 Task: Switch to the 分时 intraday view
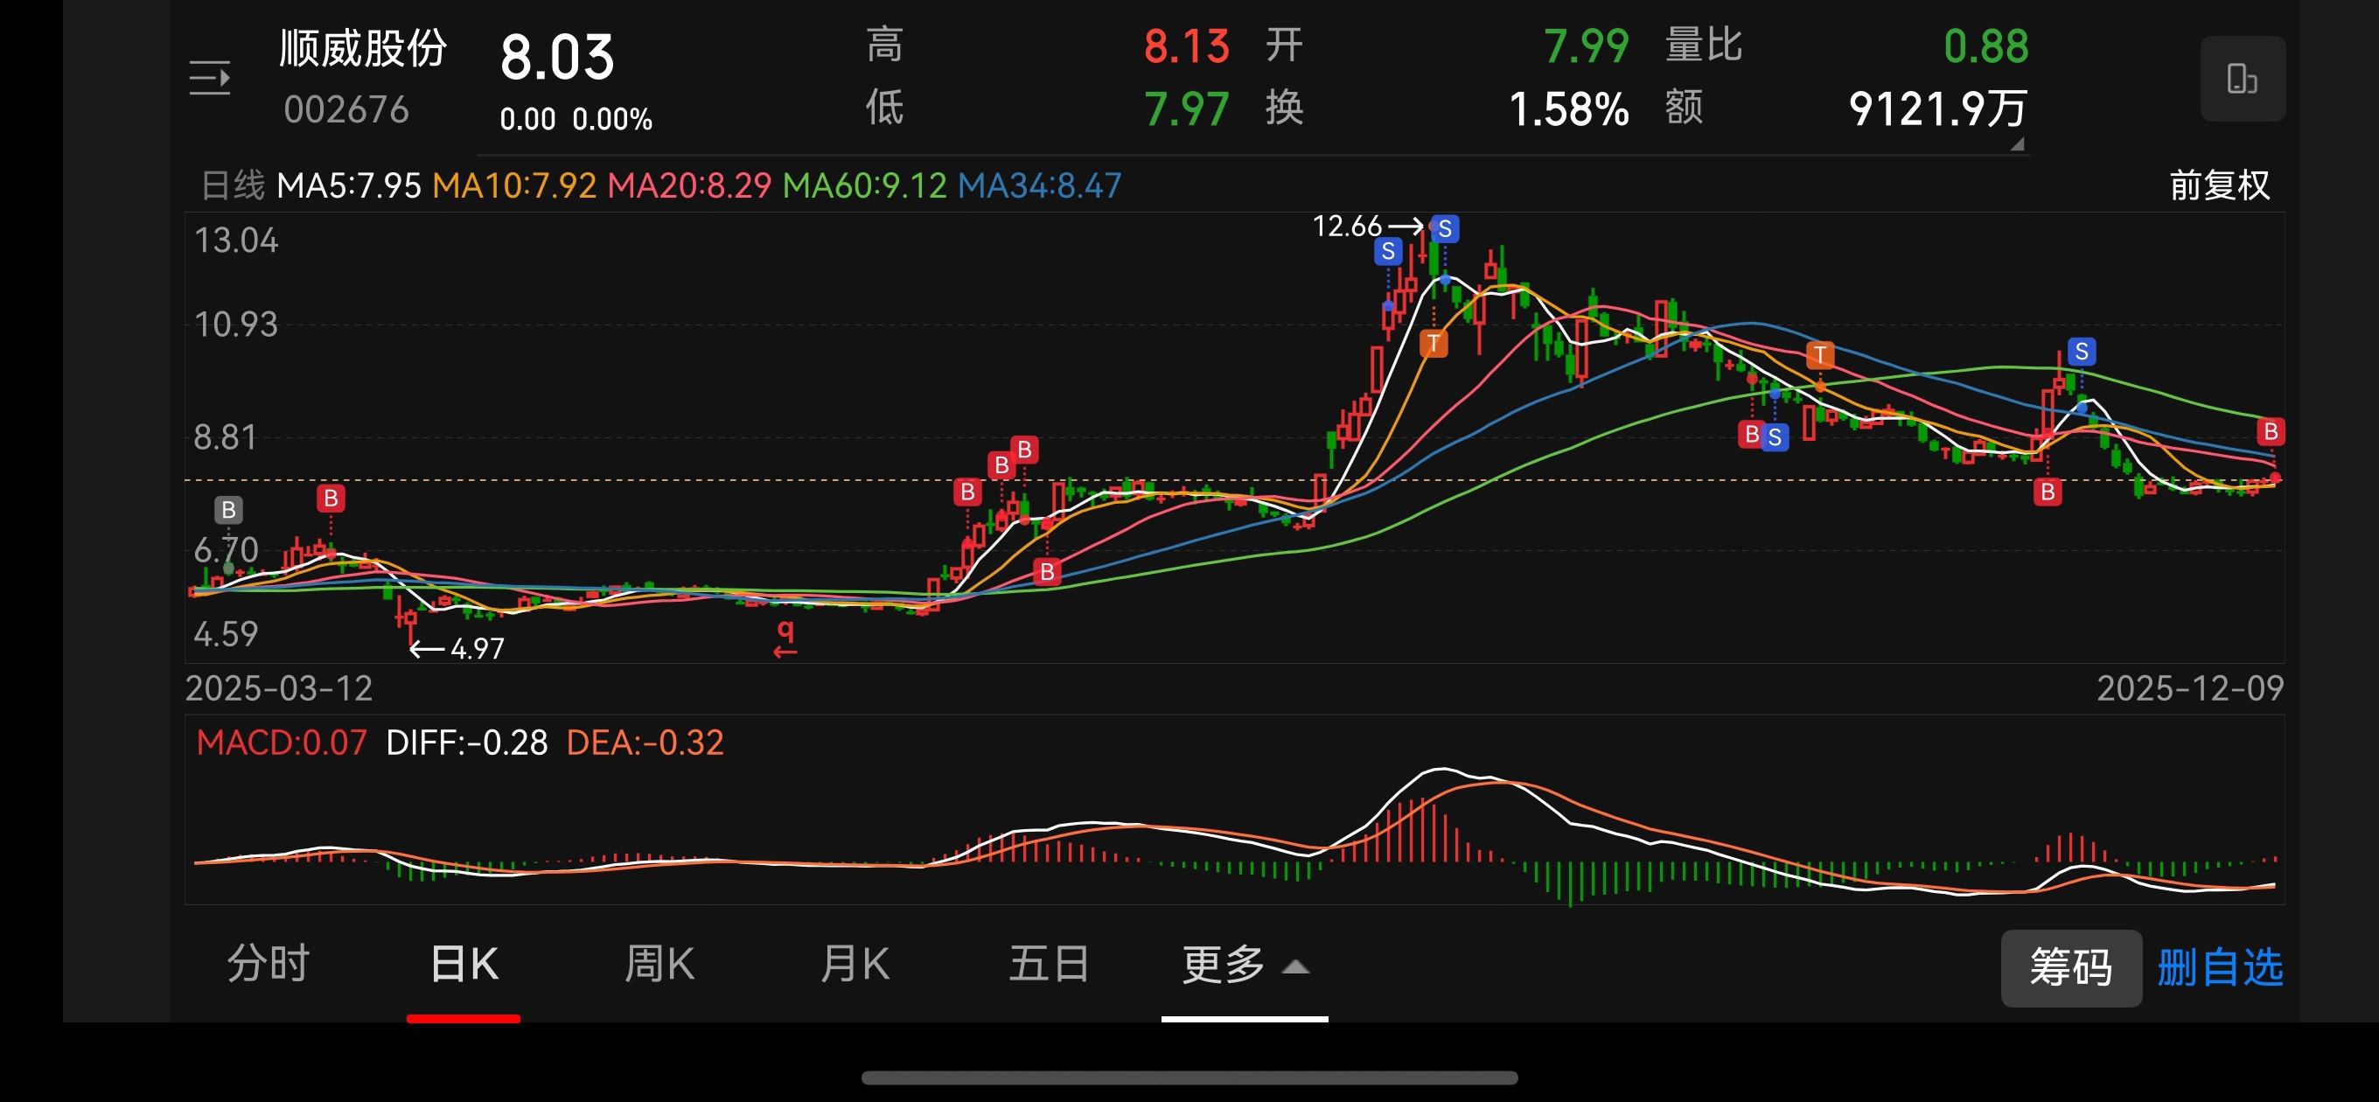(268, 965)
